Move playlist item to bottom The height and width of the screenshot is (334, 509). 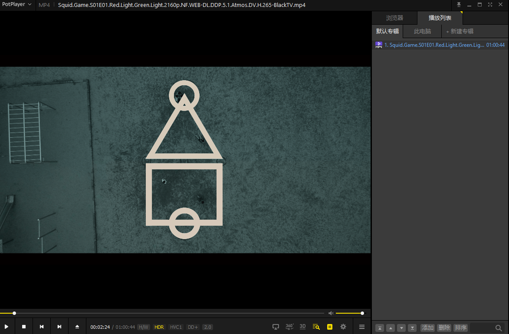click(x=412, y=328)
